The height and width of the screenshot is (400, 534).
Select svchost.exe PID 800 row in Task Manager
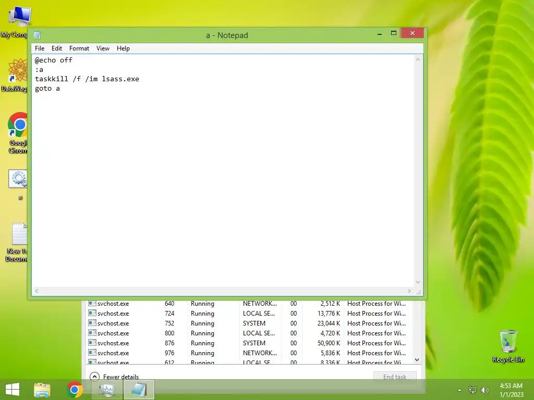pyautogui.click(x=248, y=333)
